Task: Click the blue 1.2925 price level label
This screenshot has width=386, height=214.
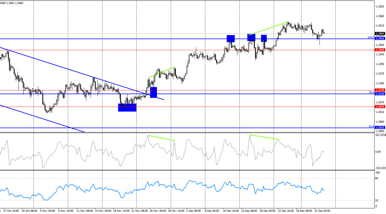Action: pyautogui.click(x=380, y=127)
